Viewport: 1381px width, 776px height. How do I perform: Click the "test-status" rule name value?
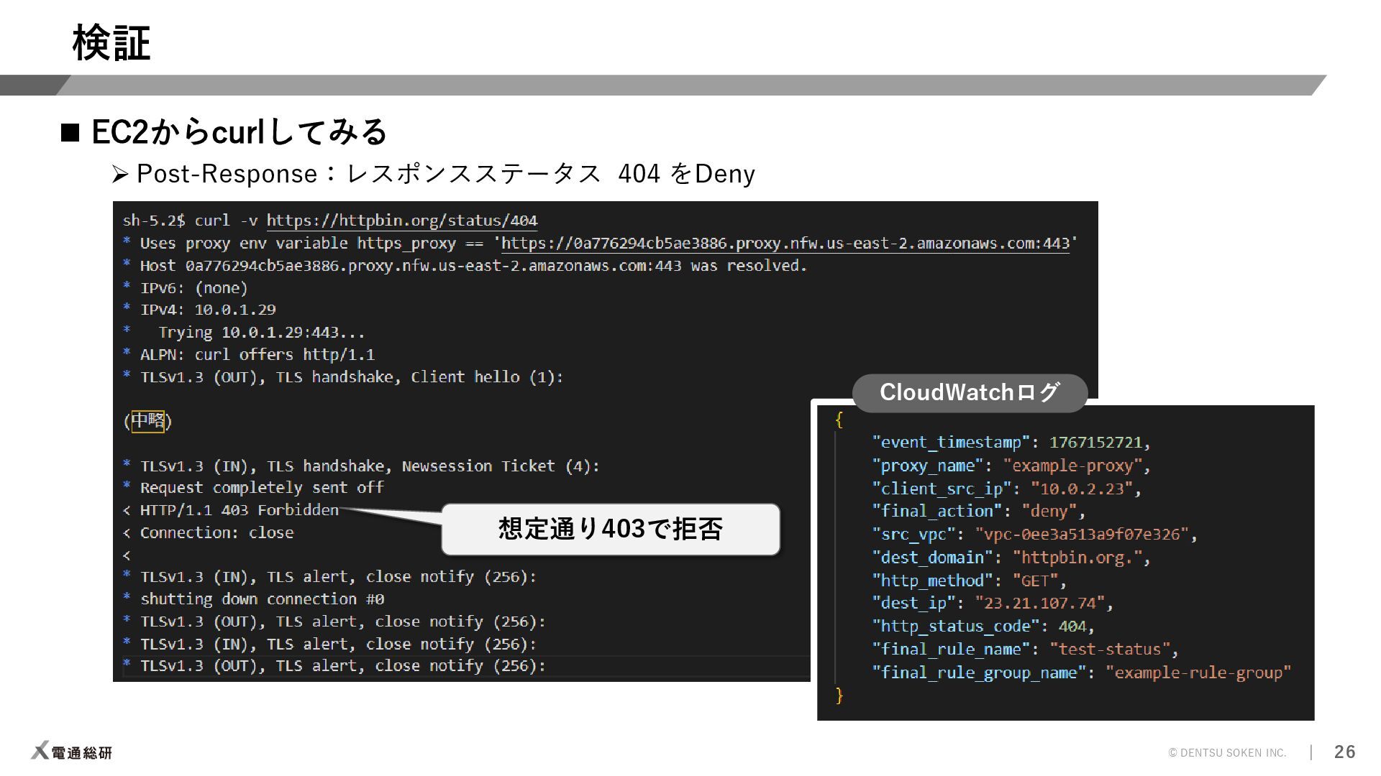click(x=1110, y=650)
